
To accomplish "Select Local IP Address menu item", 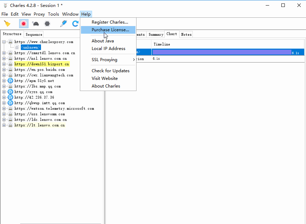I will pyautogui.click(x=108, y=48).
